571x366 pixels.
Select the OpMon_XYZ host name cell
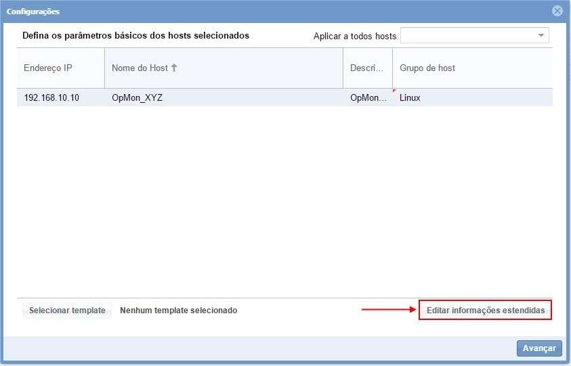tap(138, 97)
